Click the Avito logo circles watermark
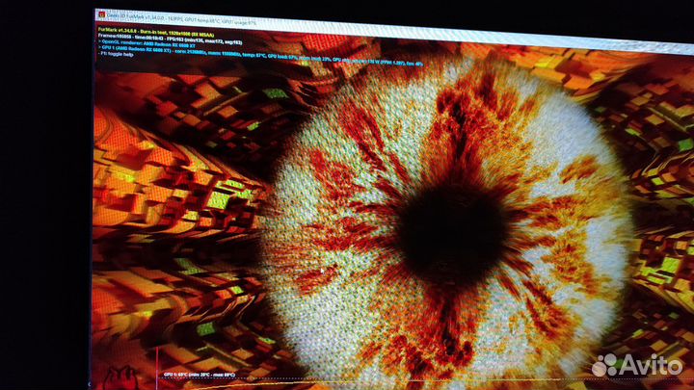694x390 pixels. (x=604, y=365)
